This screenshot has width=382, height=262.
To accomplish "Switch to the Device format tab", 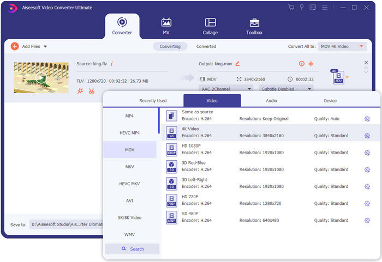I will [330, 101].
